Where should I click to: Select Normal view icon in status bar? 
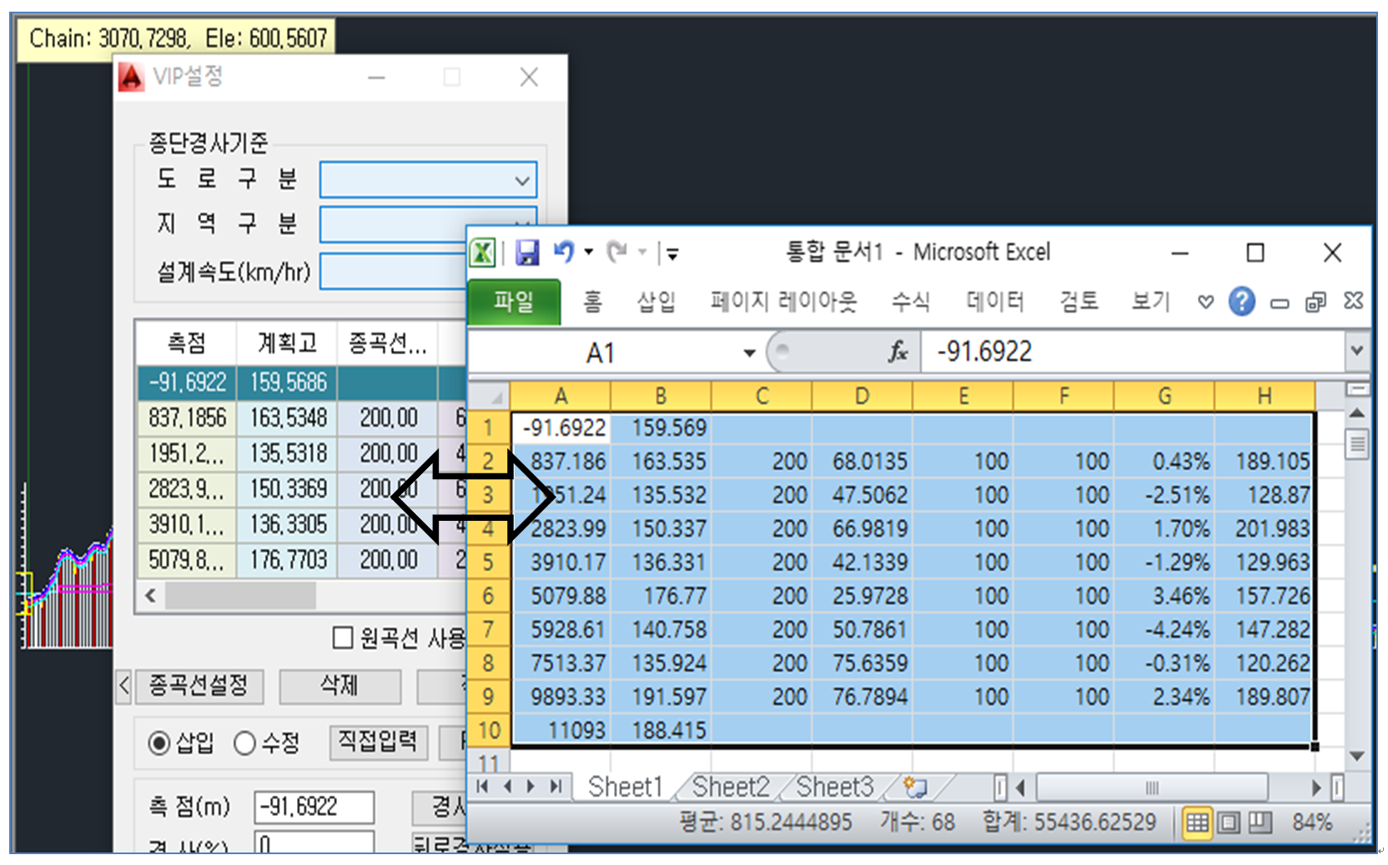pyautogui.click(x=1197, y=823)
